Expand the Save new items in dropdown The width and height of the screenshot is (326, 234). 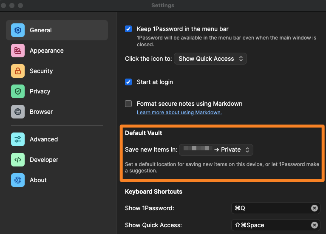point(216,149)
